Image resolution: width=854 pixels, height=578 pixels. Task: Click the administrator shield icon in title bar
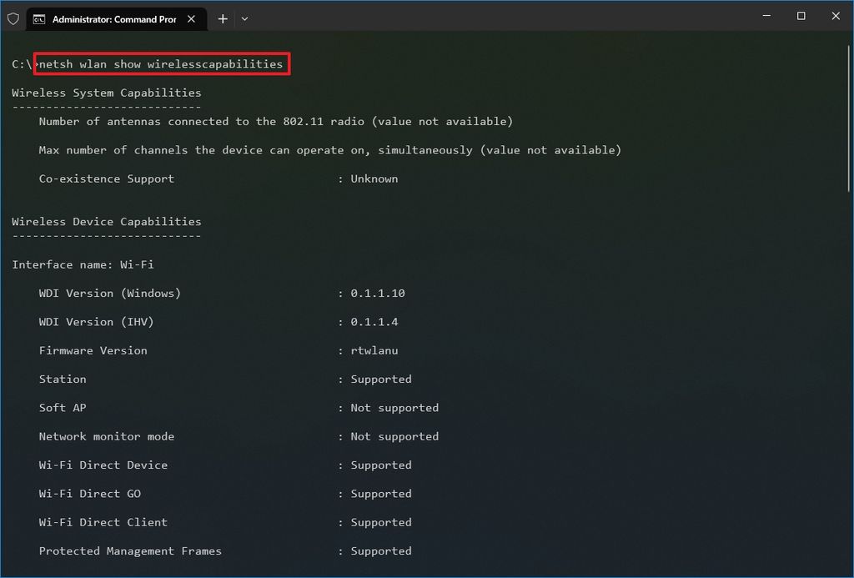coord(13,18)
